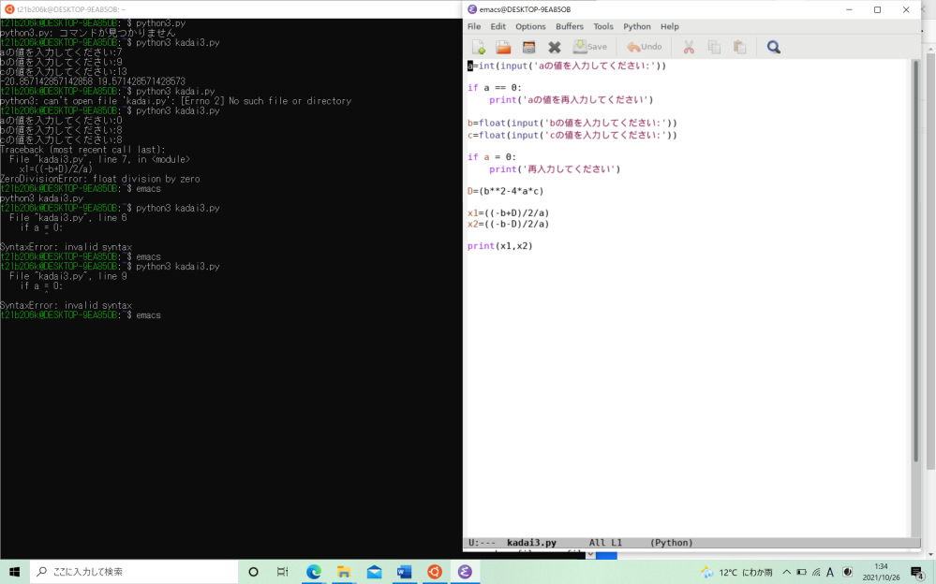
Task: Open the Options menu in Emacs
Action: tap(530, 26)
